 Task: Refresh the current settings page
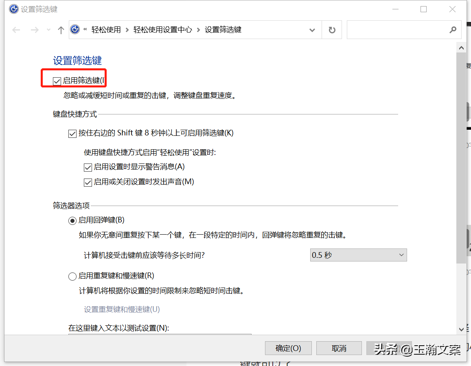tap(332, 30)
